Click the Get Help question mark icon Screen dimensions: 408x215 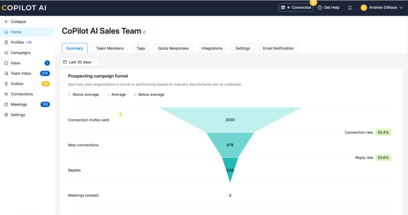320,8
